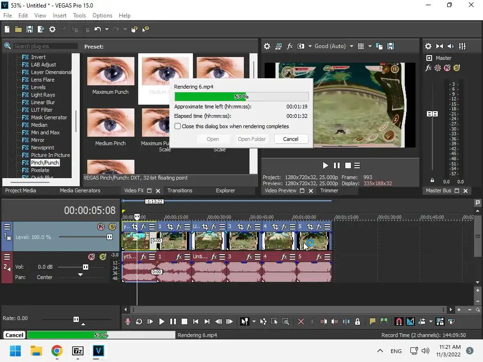Toggle Dim Output speaker icon
The width and height of the screenshot is (483, 362).
tap(450, 46)
